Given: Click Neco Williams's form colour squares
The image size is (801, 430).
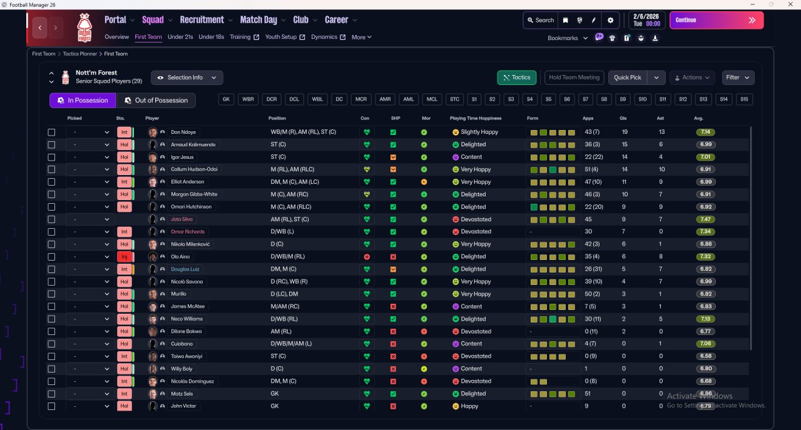Looking at the screenshot, I should coord(553,319).
